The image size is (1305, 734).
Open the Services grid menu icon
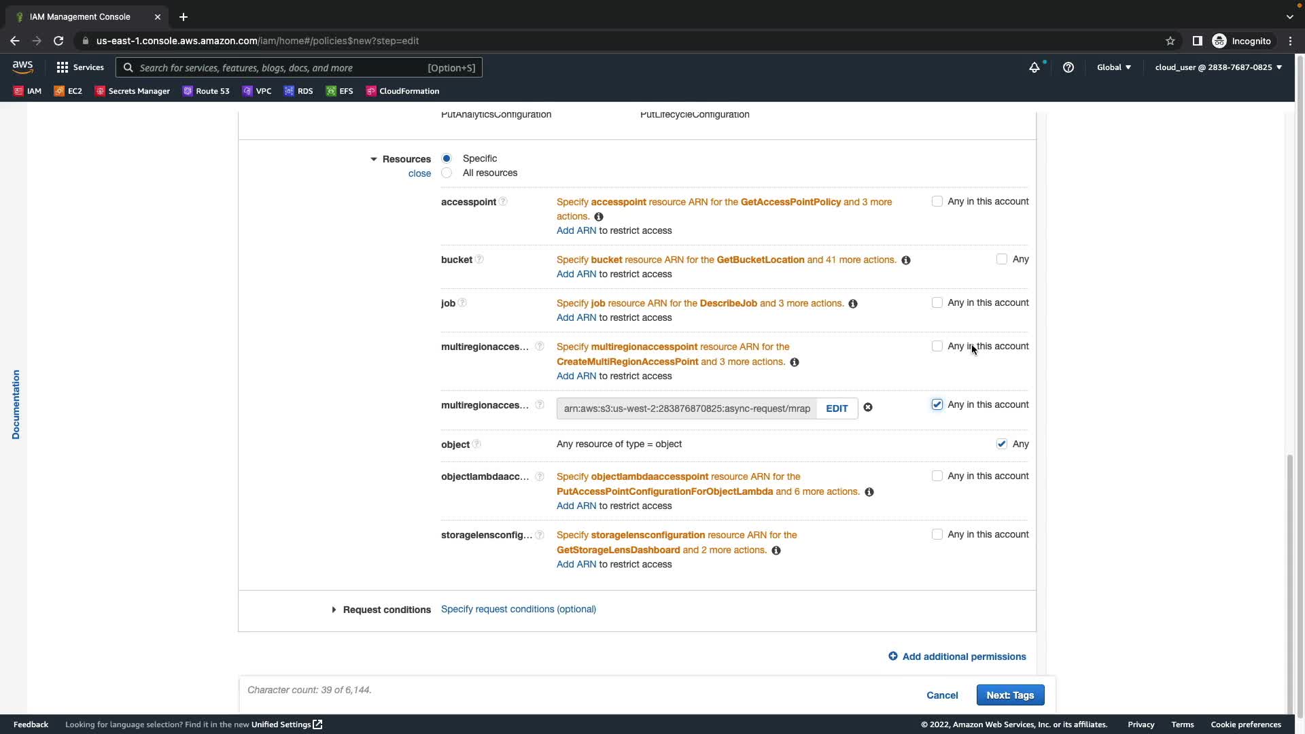coord(63,67)
